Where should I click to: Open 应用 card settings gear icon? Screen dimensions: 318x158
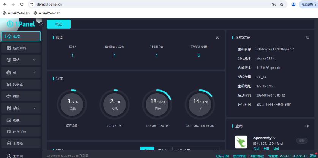click(307, 126)
